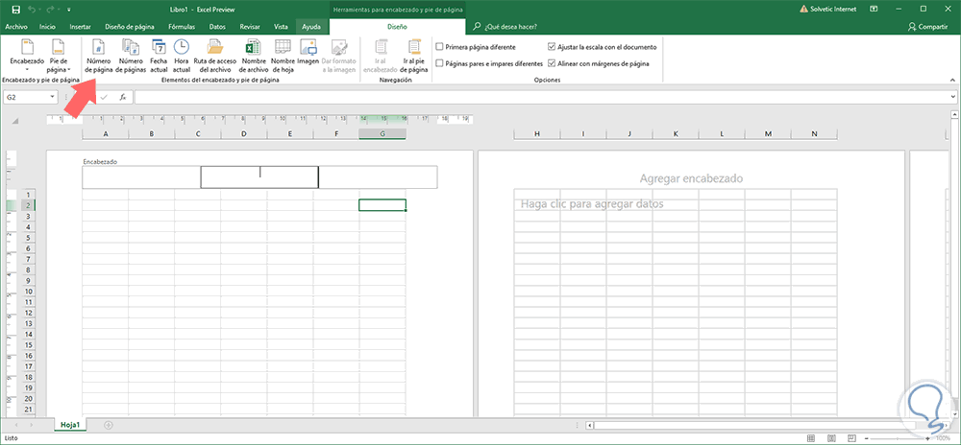Collapse the ribbon with the chevron
Image resolution: width=961 pixels, height=445 pixels.
(952, 80)
